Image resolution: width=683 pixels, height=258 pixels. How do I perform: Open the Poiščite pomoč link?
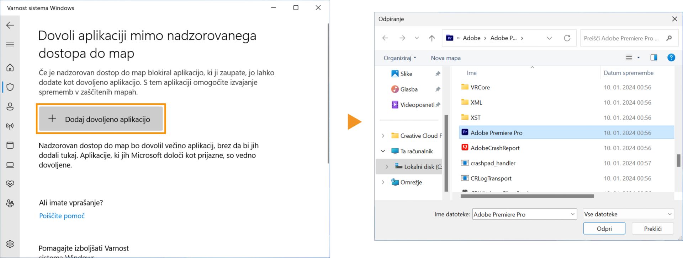click(62, 216)
